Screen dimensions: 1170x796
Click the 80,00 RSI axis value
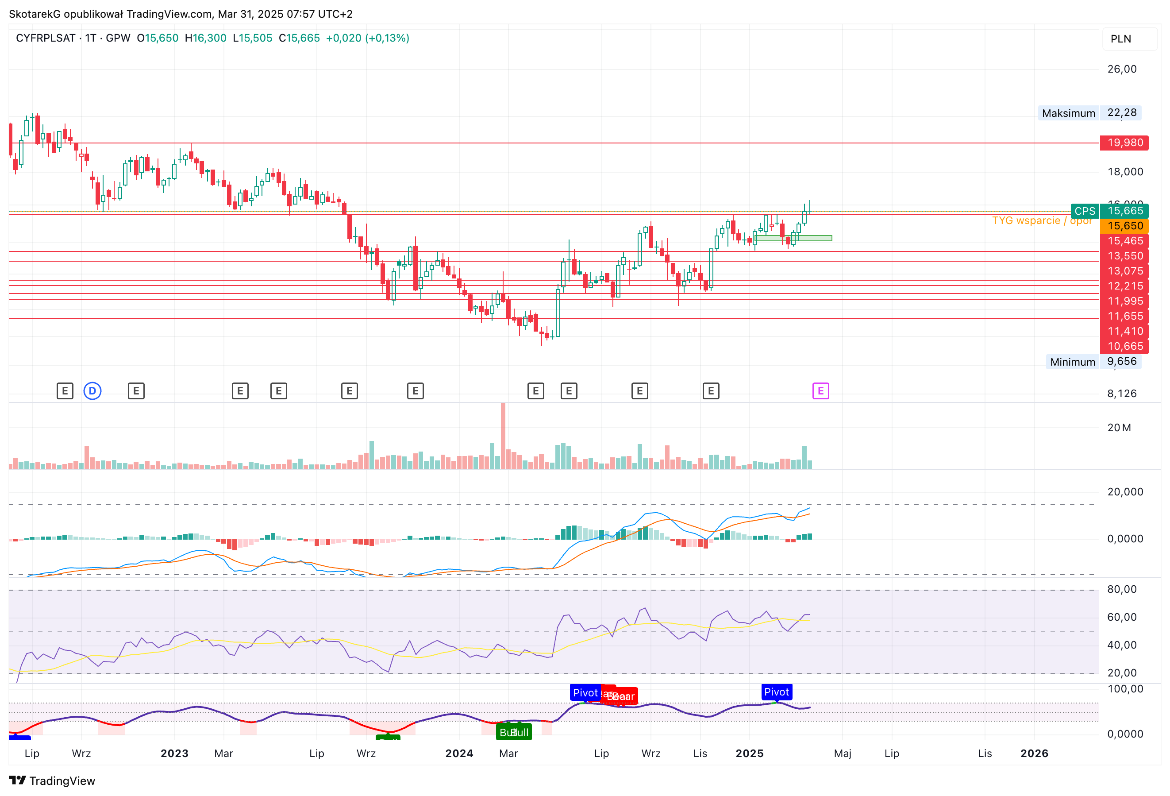point(1122,589)
